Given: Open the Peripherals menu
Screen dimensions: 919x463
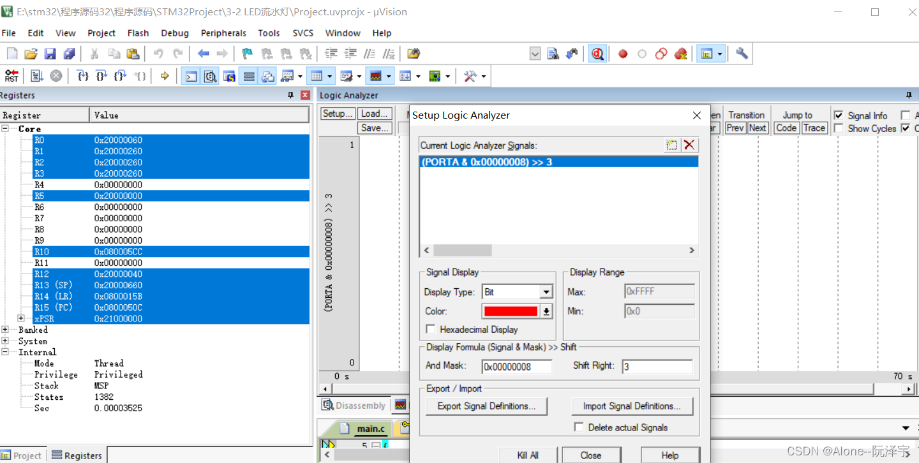Looking at the screenshot, I should [x=223, y=33].
